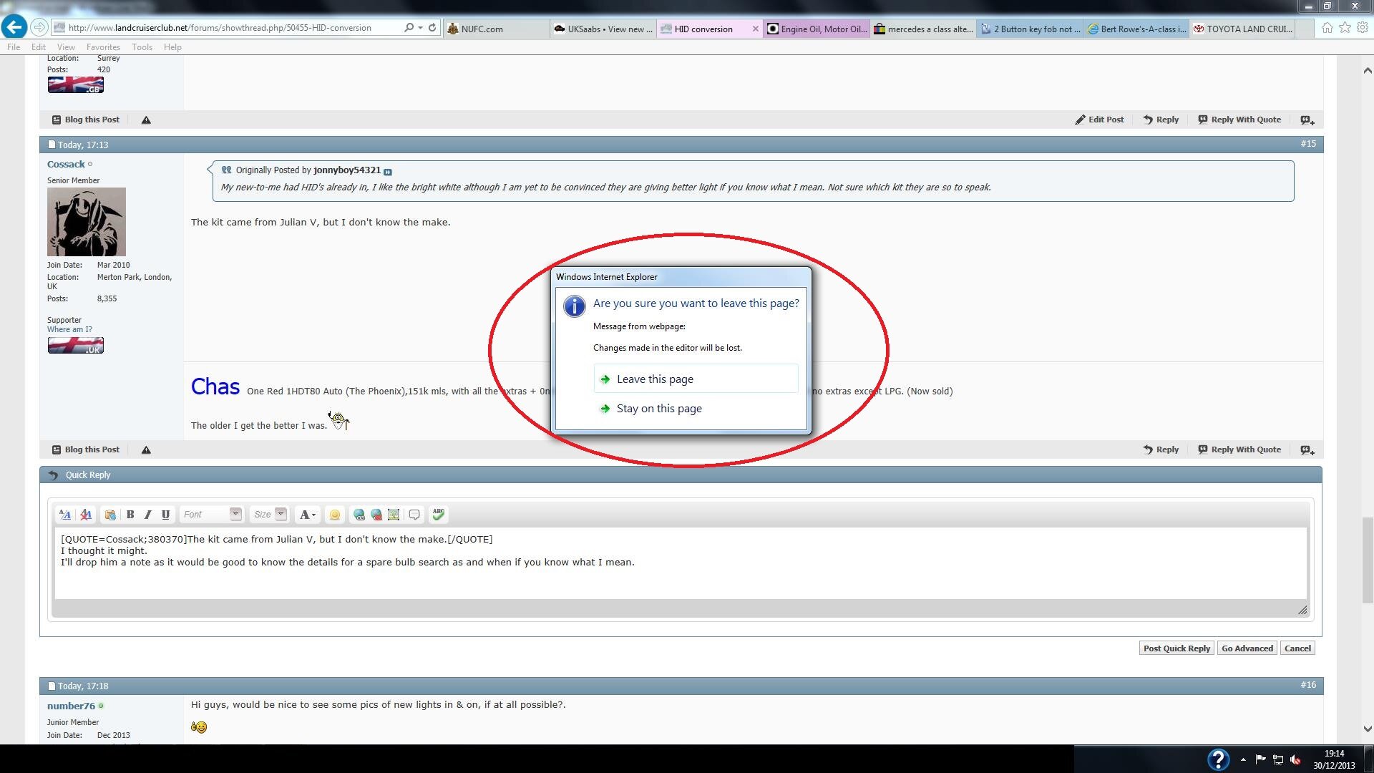Click the Switch Editor Mode icon
The image size is (1374, 773).
(65, 514)
